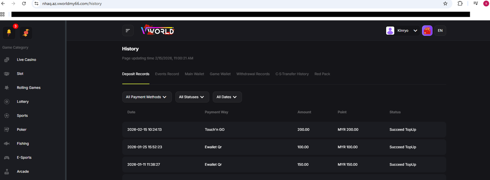Open the notification bell with badge
Image resolution: width=490 pixels, height=180 pixels.
click(9, 32)
